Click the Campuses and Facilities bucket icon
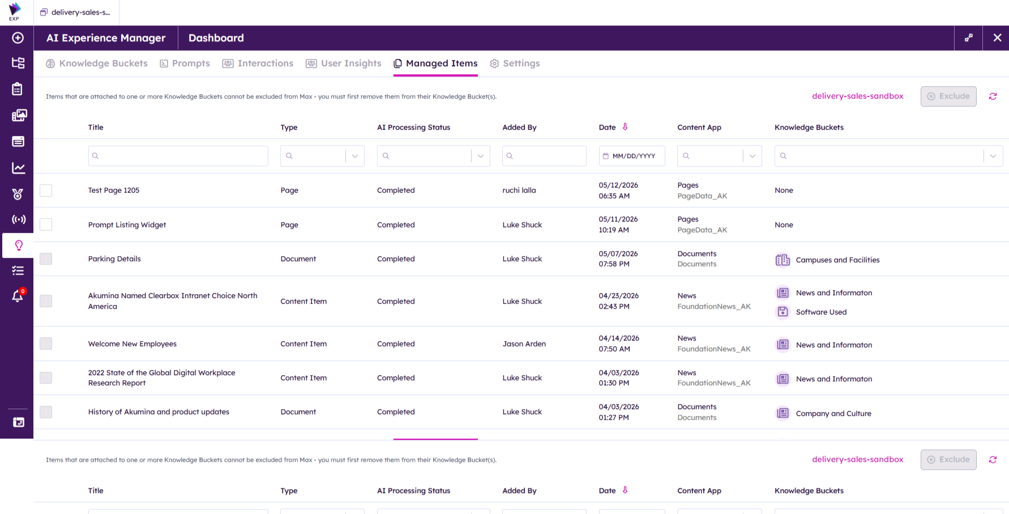The height and width of the screenshot is (514, 1009). pyautogui.click(x=783, y=260)
